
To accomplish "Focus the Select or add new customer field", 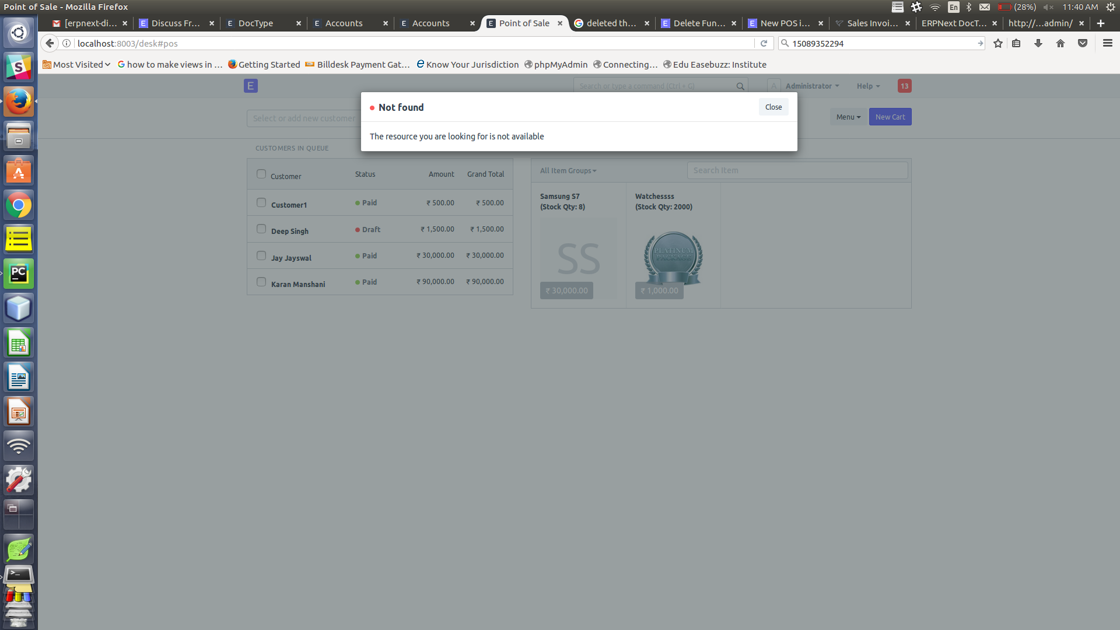I will (x=304, y=118).
